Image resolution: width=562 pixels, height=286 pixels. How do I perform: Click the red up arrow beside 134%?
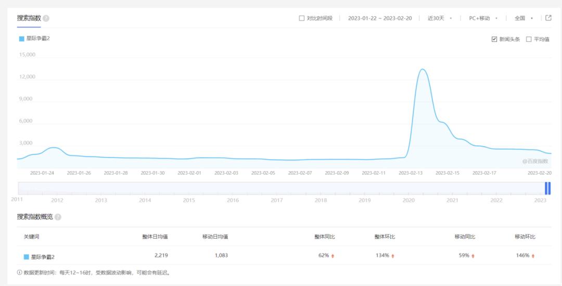coord(393,256)
